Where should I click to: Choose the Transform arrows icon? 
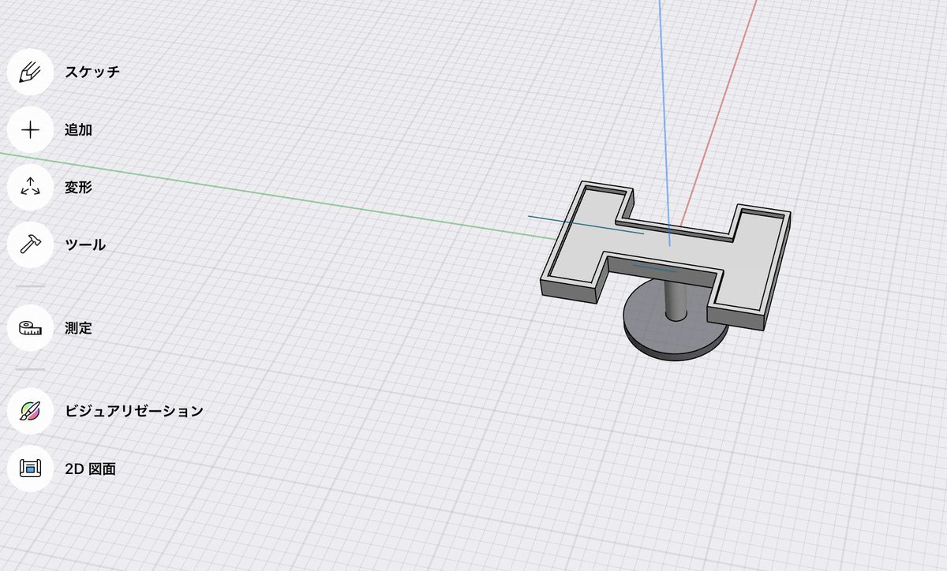point(30,188)
